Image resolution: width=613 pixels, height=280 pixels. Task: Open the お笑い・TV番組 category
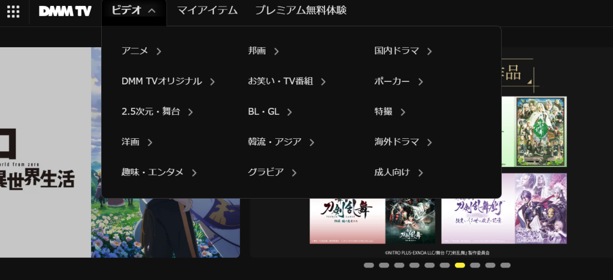coord(281,81)
